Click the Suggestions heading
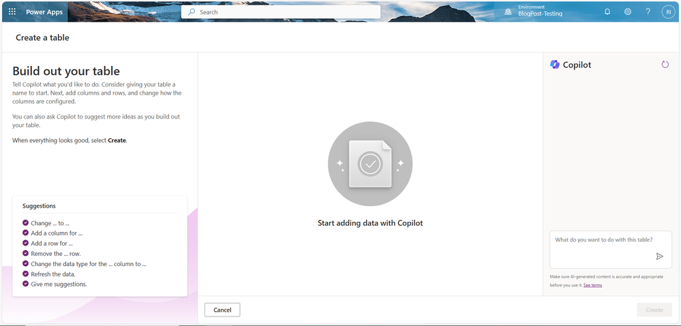Screen dimensions: 681x326 [39, 206]
